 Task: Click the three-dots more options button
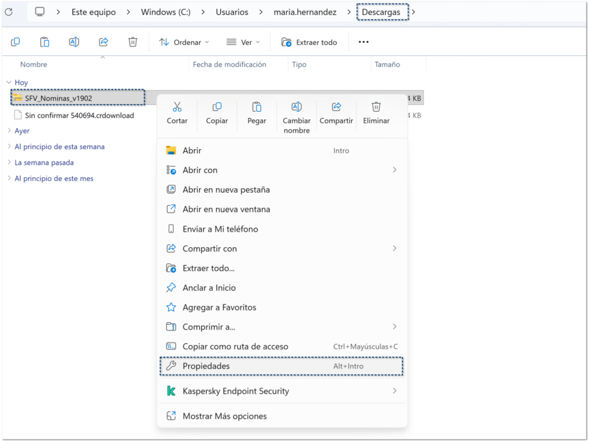[x=363, y=42]
